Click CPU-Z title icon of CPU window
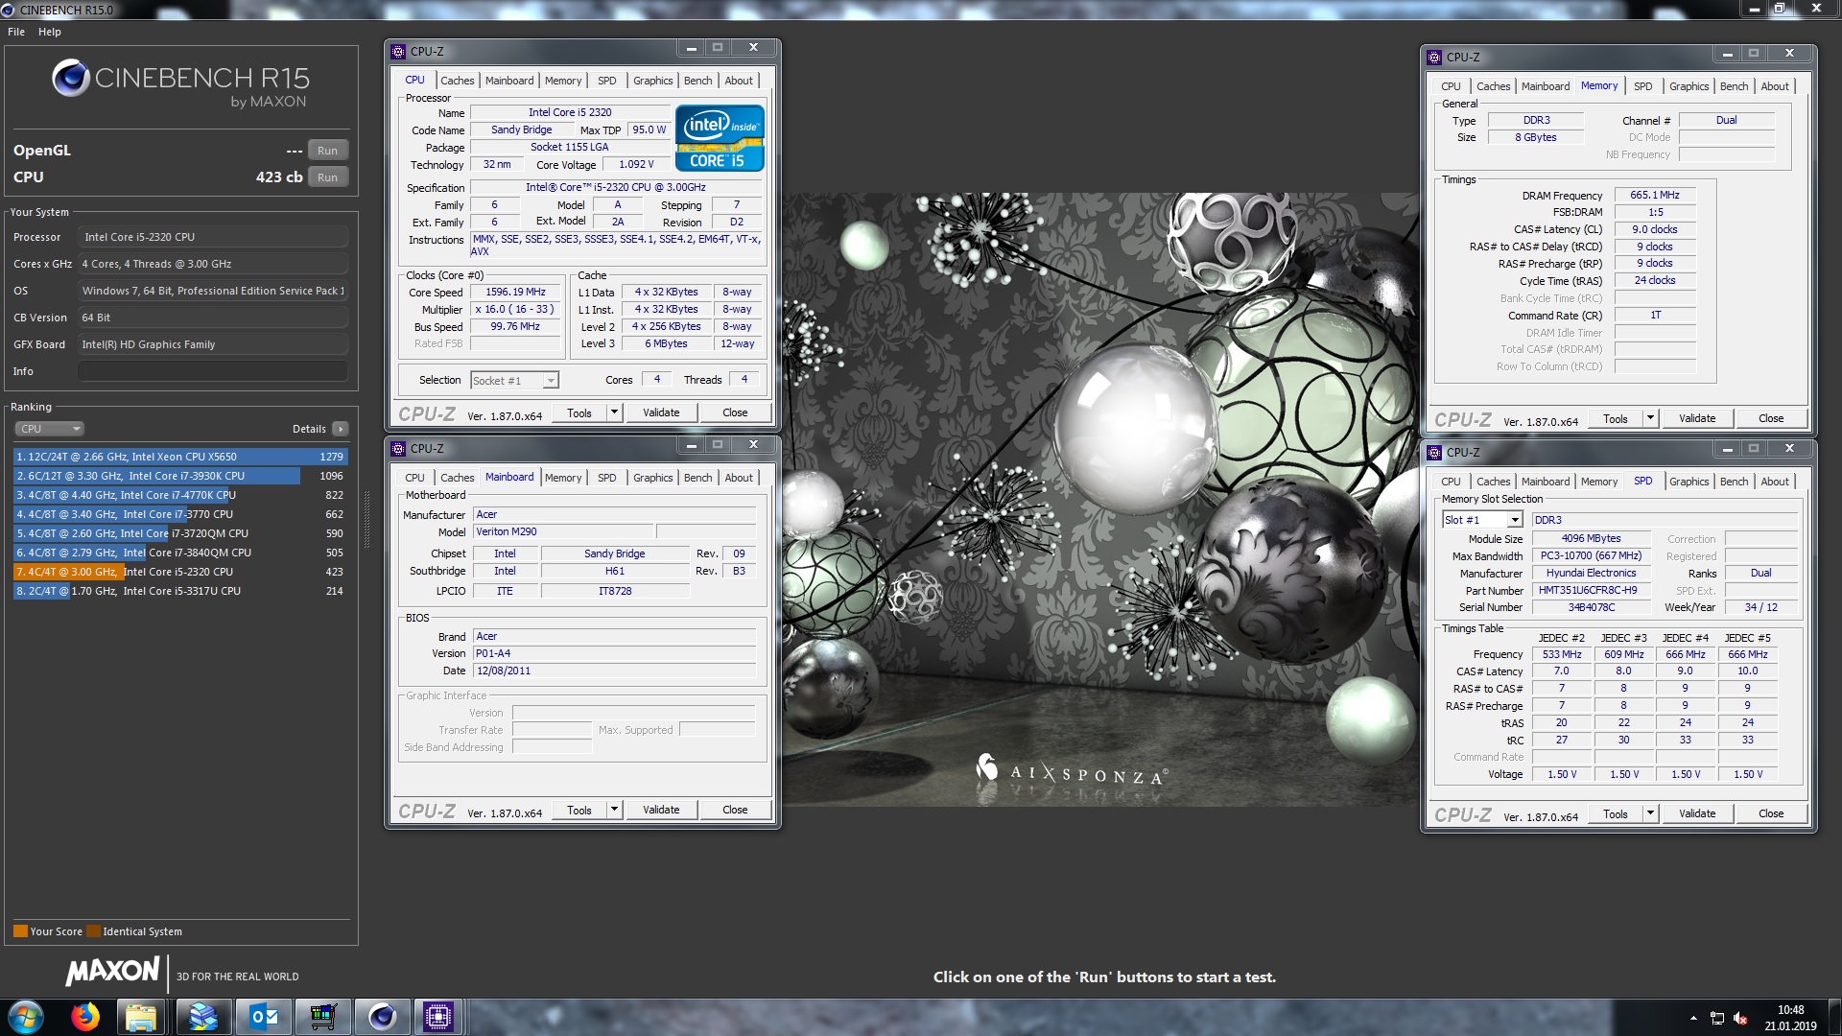This screenshot has height=1036, width=1842. tap(399, 51)
